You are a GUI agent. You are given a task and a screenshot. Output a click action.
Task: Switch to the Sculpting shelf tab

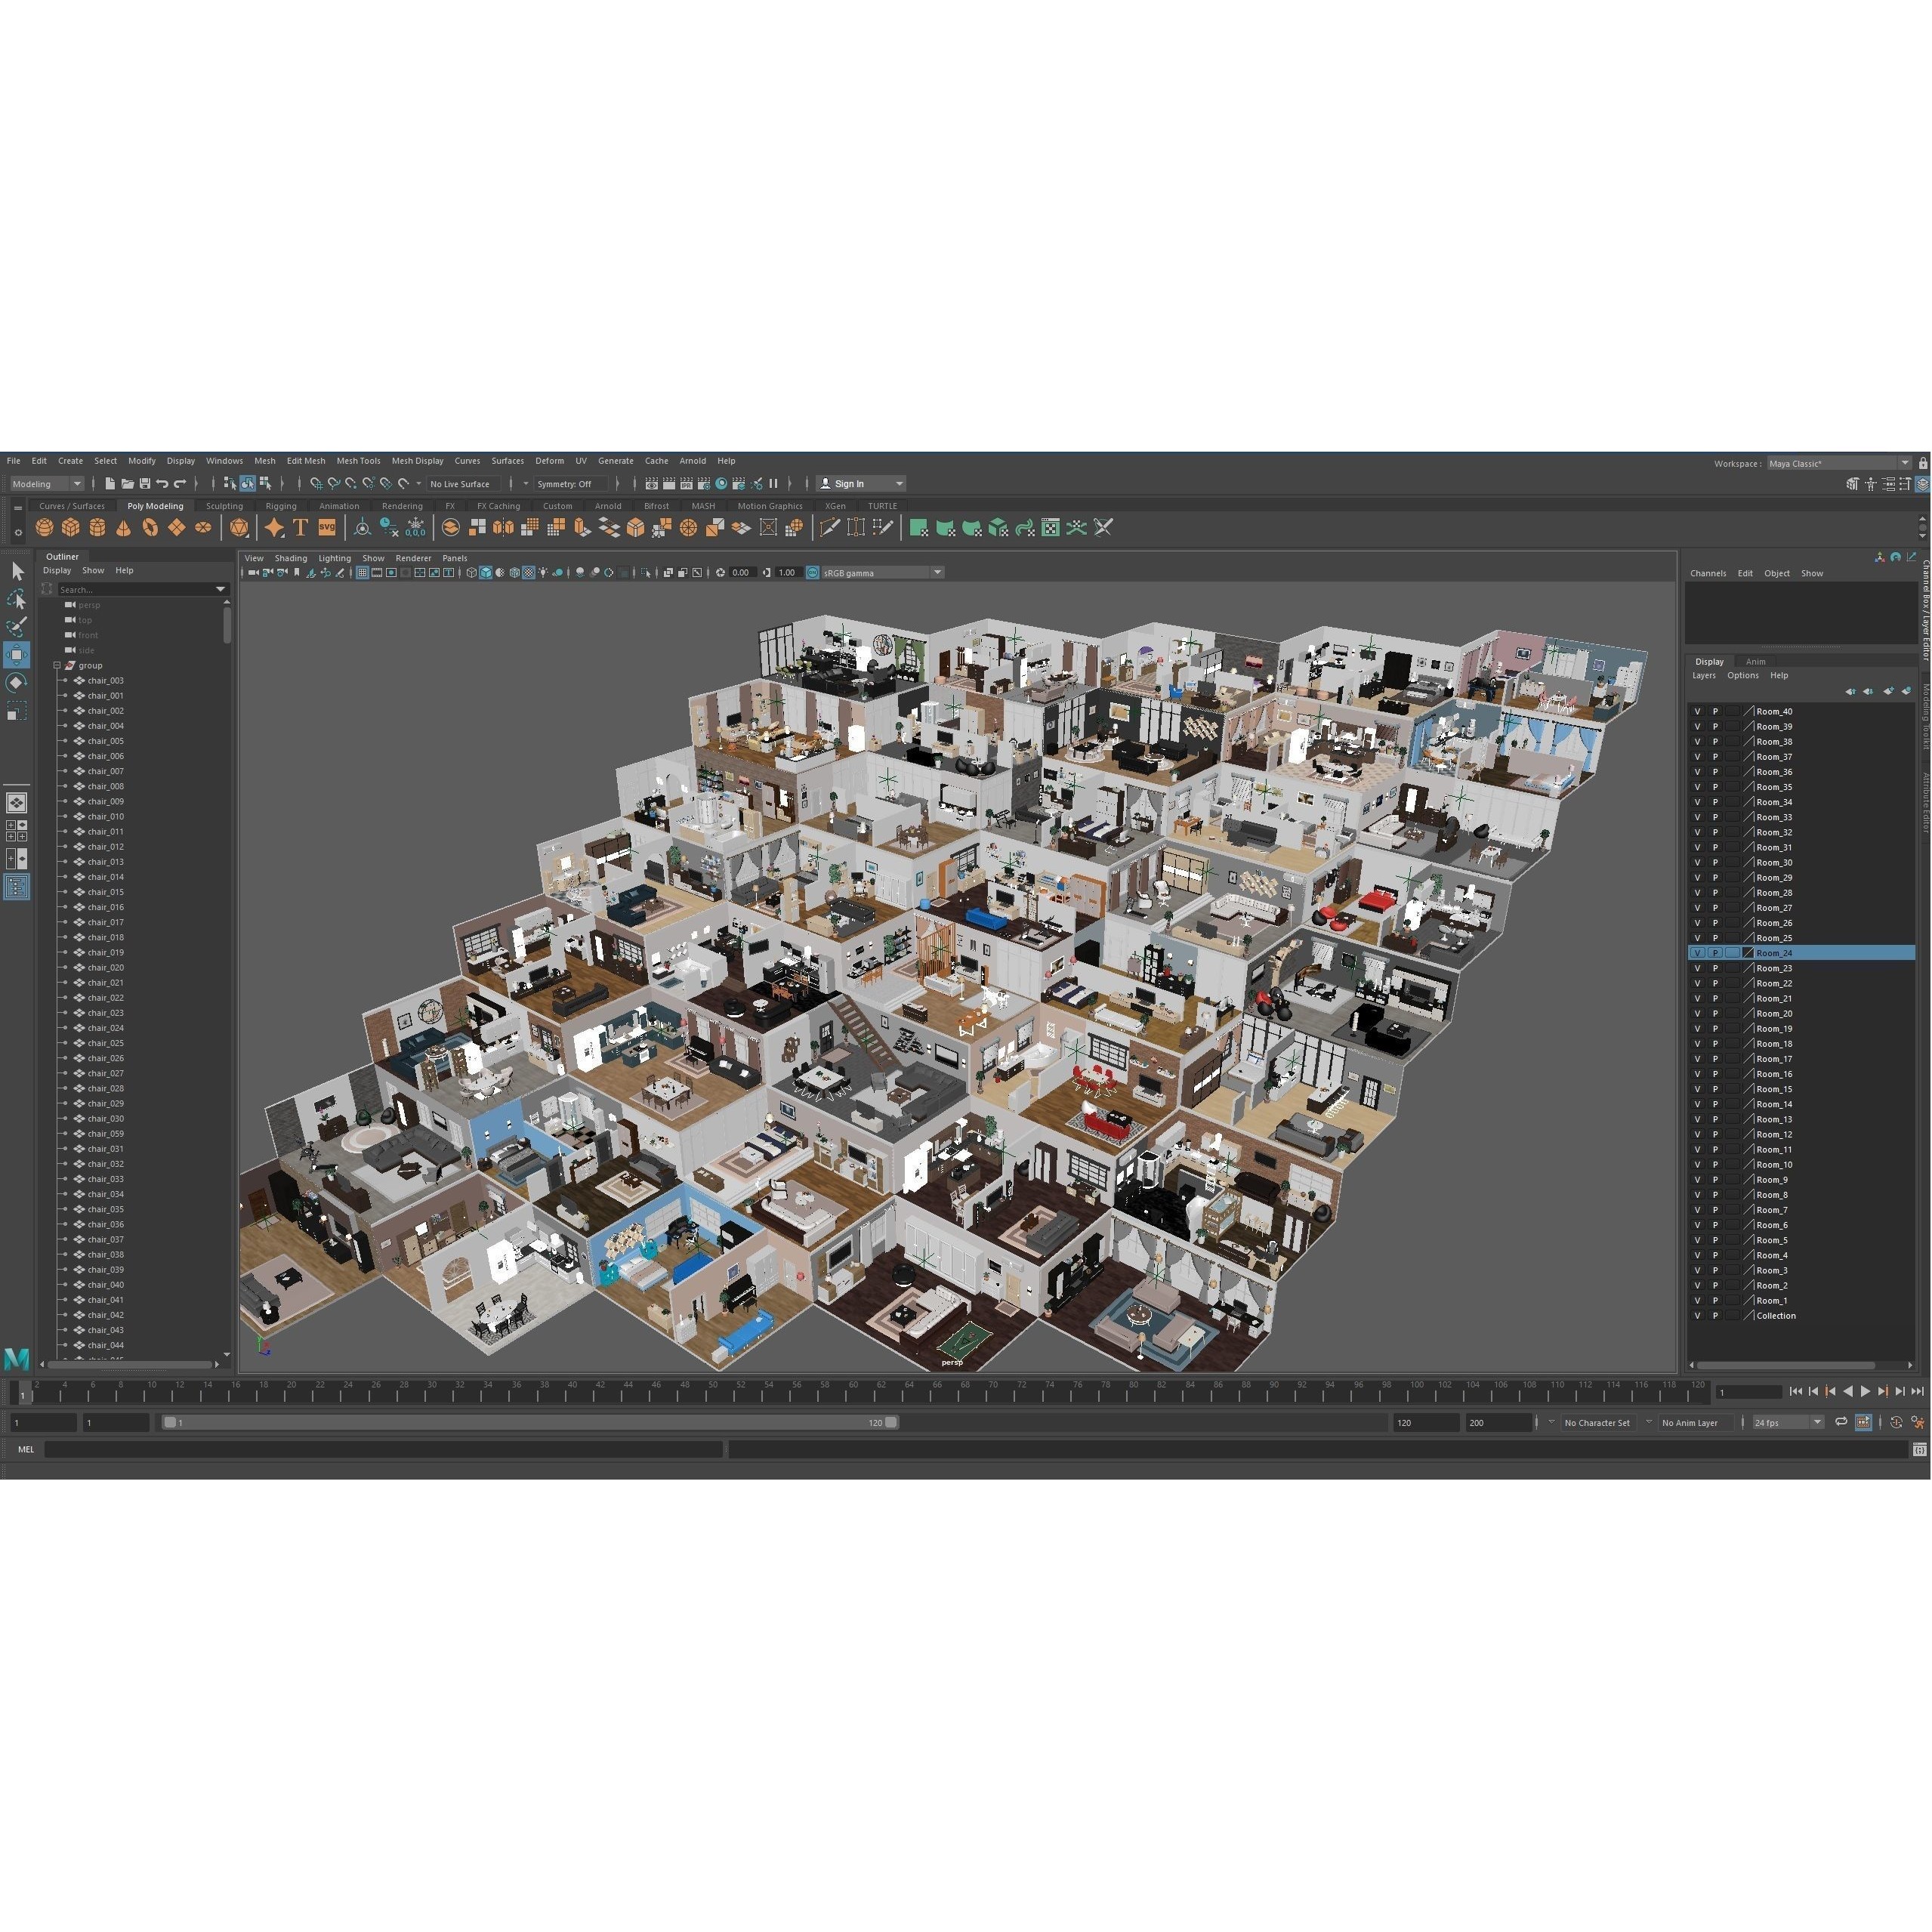[224, 506]
